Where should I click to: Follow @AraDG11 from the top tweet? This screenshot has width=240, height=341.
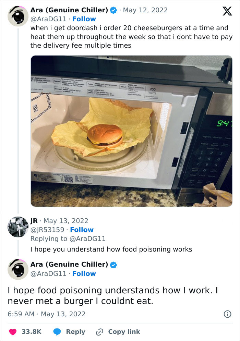point(84,19)
